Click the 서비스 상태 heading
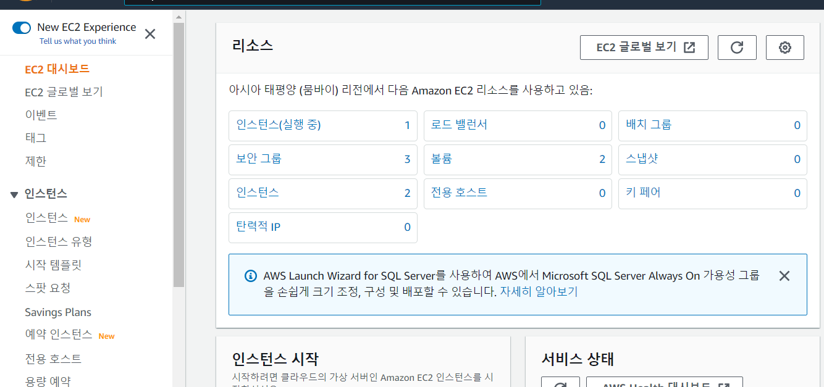Viewport: 824px width, 387px height. 578,359
